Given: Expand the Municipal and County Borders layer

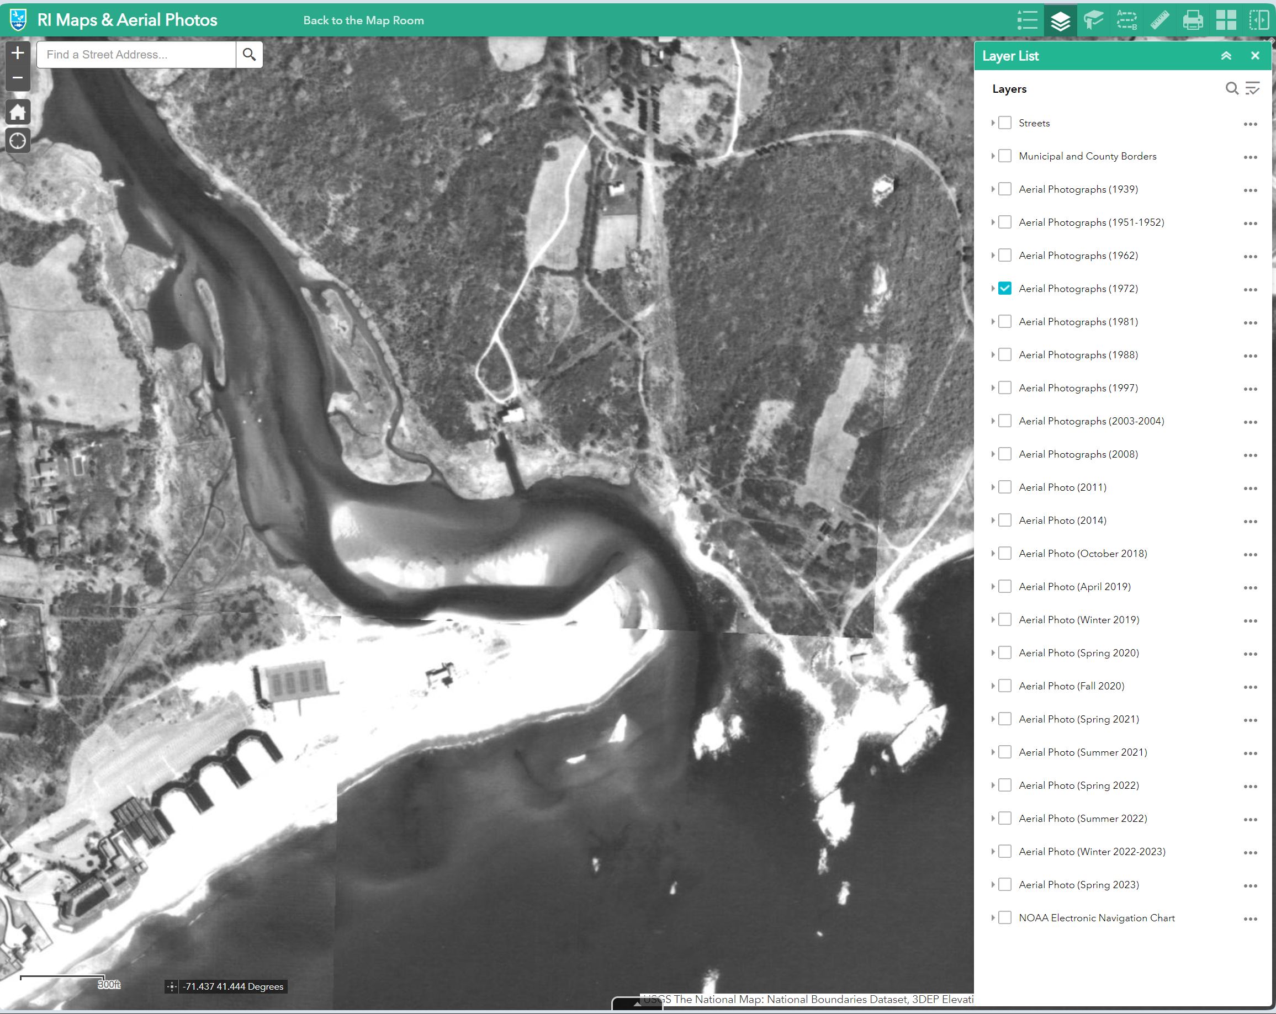Looking at the screenshot, I should point(993,156).
